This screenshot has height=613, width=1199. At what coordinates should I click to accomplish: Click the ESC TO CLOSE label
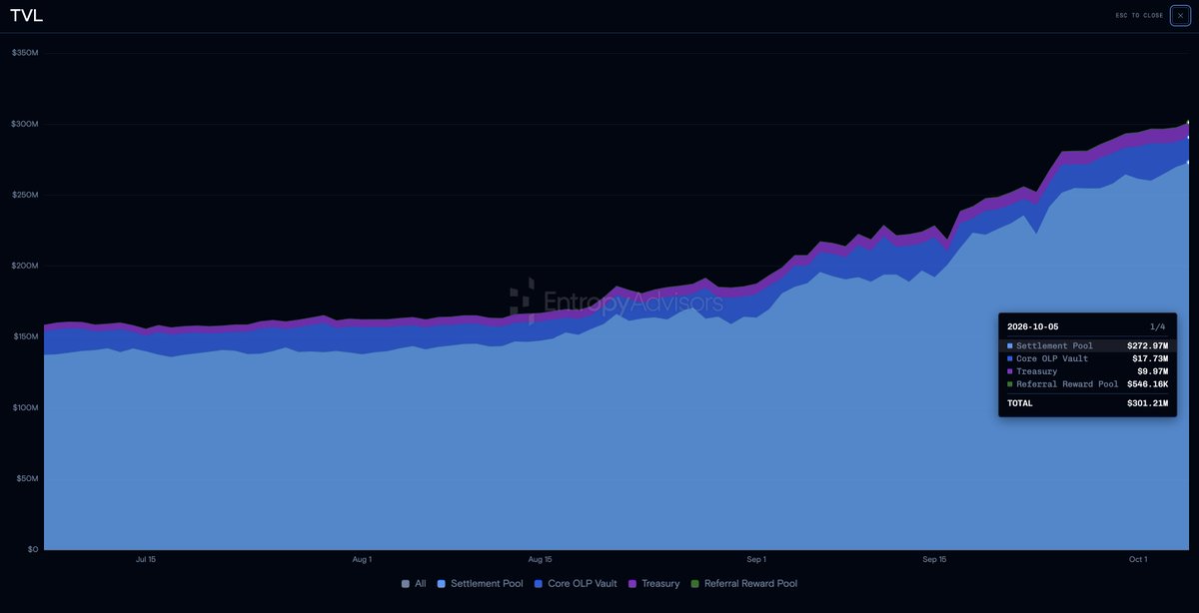tap(1140, 16)
